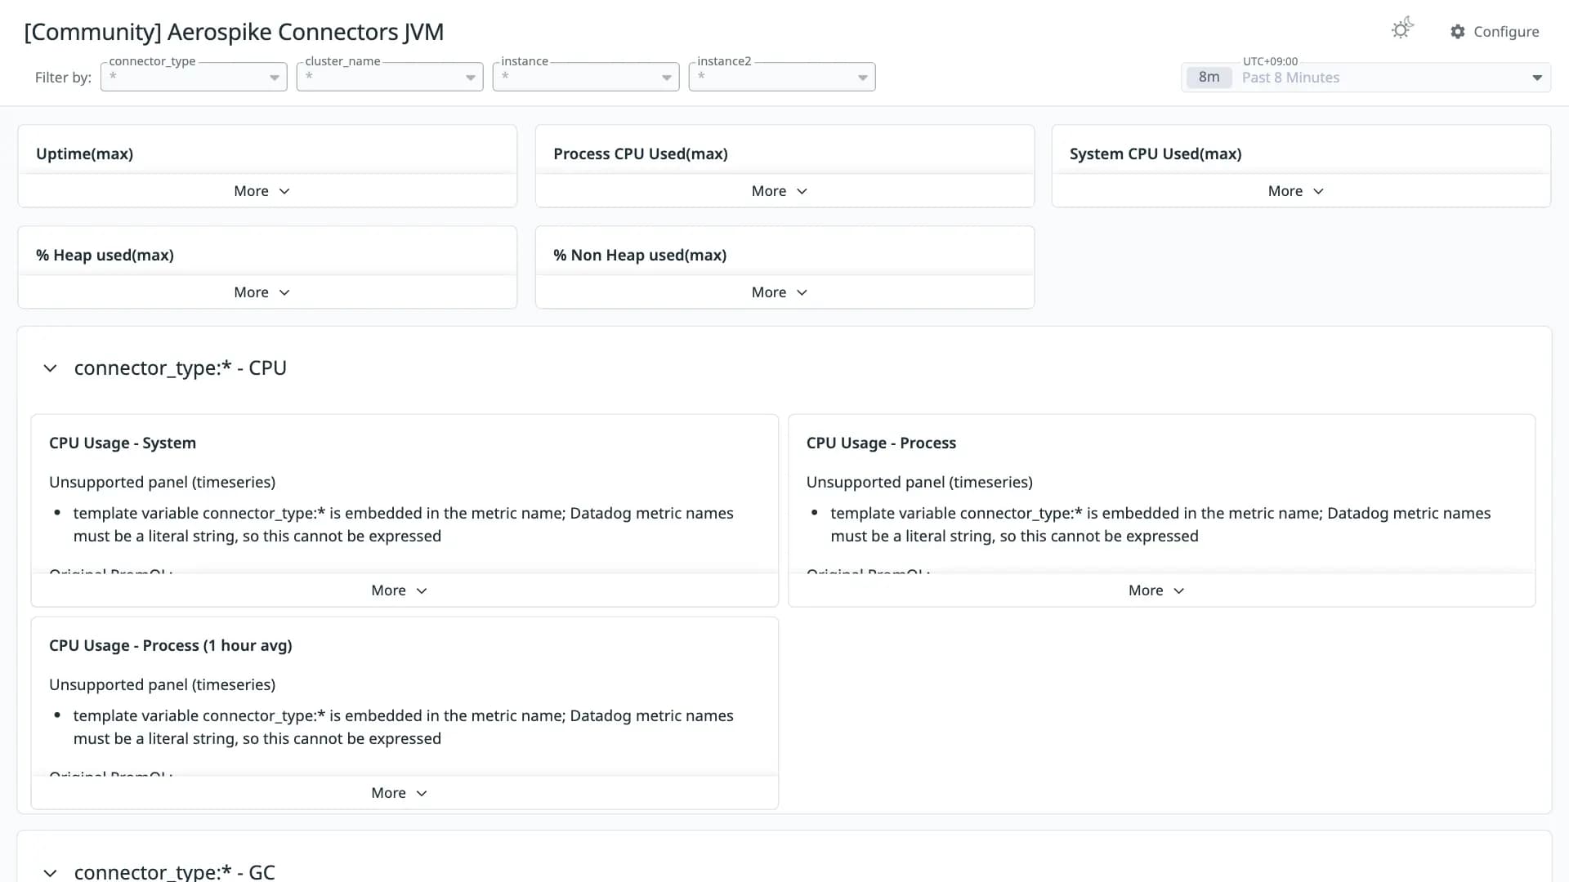Click the UTC+09:00 timezone label
The height and width of the screenshot is (882, 1569).
[x=1270, y=61]
